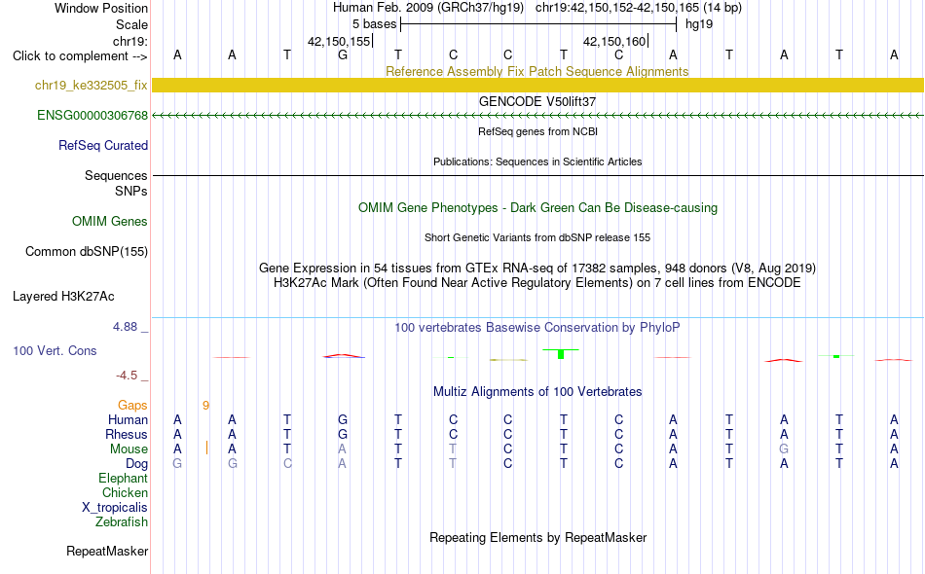The height and width of the screenshot is (574, 925).
Task: Click the chr19: ruler label
Action: pyautogui.click(x=130, y=41)
